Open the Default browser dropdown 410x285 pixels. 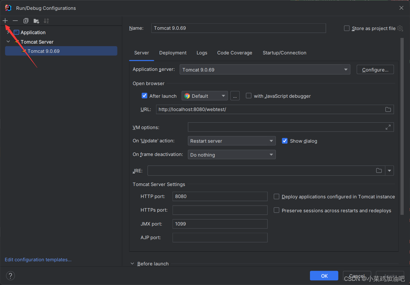pyautogui.click(x=205, y=96)
